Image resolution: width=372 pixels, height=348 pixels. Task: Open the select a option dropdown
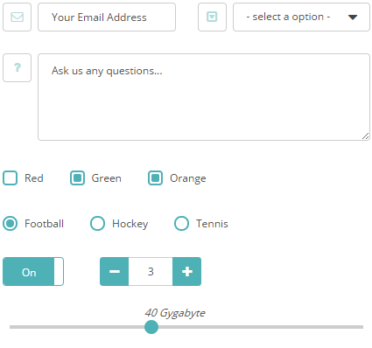(301, 17)
